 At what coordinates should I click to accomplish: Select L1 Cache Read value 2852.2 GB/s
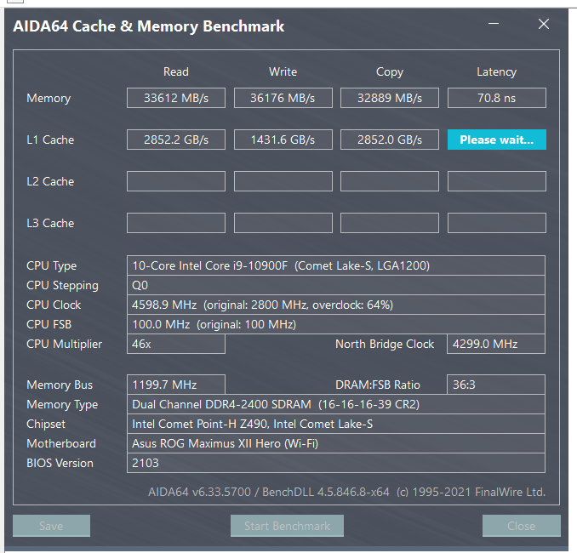[x=176, y=140]
